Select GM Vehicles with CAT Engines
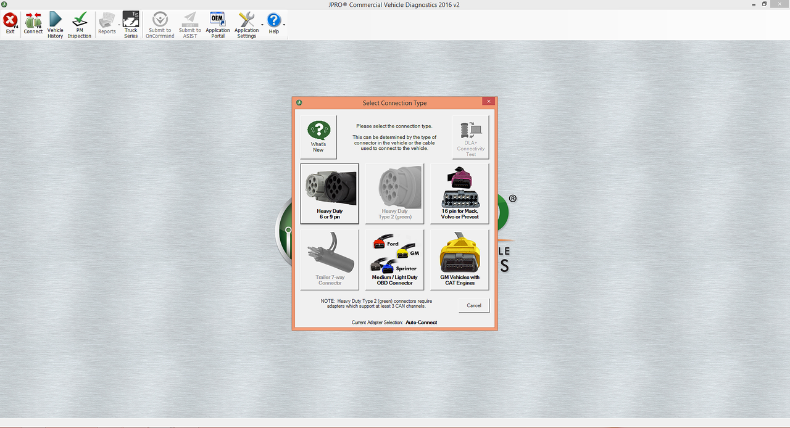Viewport: 790px width, 428px height. 460,259
